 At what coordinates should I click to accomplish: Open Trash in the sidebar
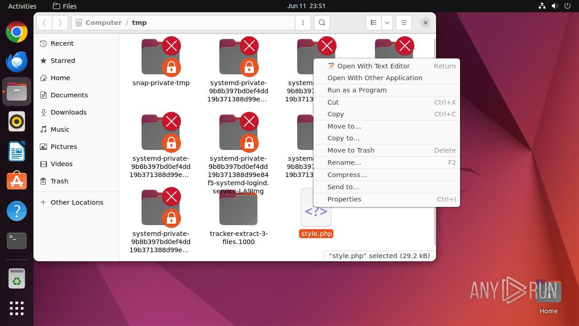(76, 181)
